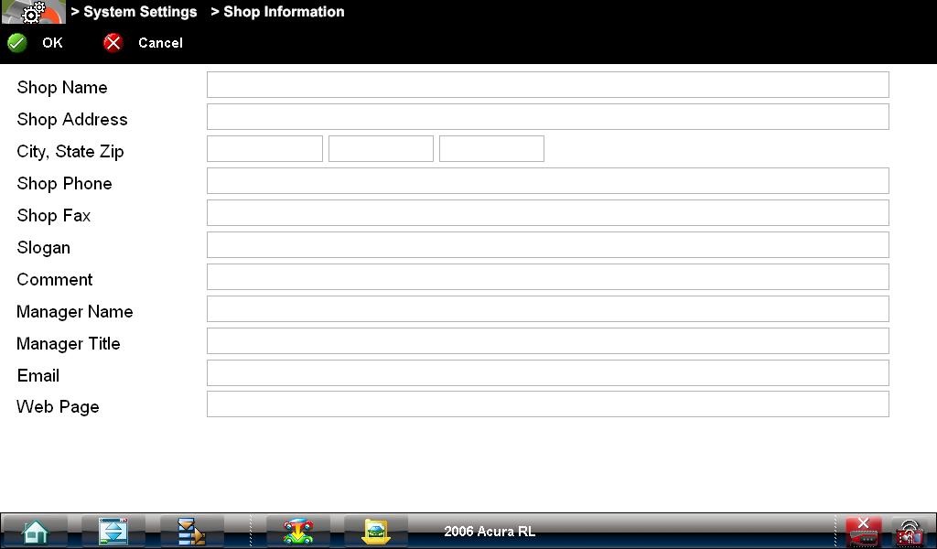Screen dimensions: 937x549
Task: Select the Email input field
Action: coord(547,373)
